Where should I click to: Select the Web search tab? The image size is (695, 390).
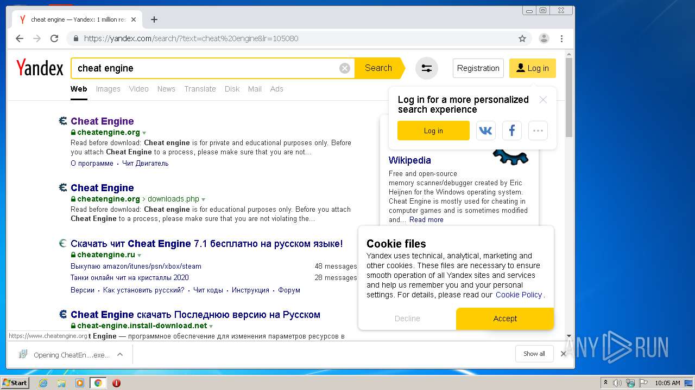79,89
